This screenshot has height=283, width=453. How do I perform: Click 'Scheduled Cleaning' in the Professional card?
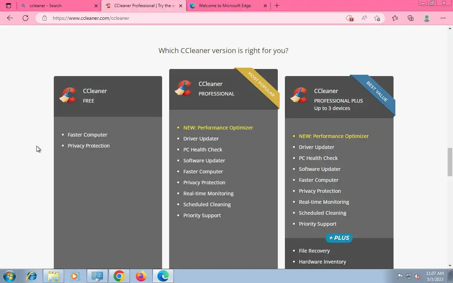point(207,204)
